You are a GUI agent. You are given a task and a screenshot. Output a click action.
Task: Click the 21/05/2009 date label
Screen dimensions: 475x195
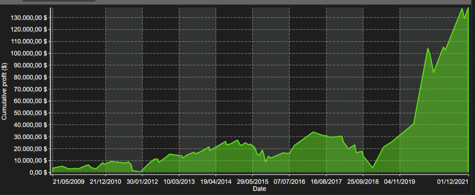point(68,182)
